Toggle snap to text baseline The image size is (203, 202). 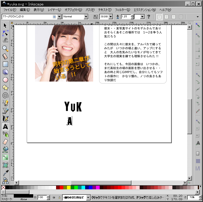pos(198,143)
